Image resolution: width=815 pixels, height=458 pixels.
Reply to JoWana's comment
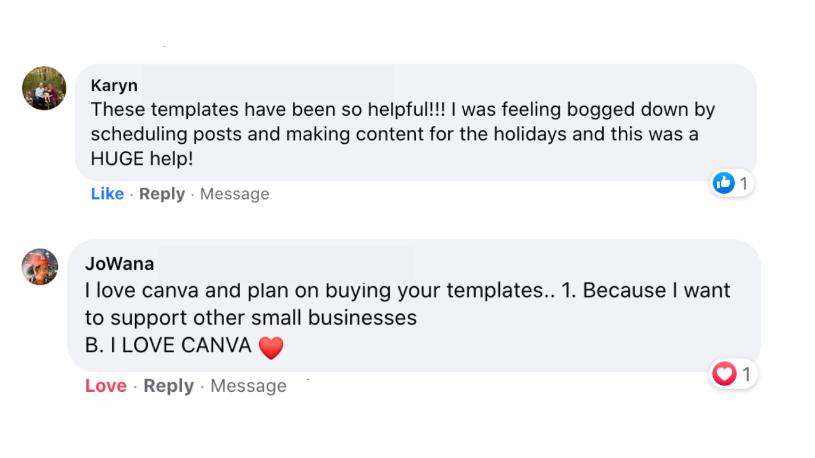click(x=168, y=386)
